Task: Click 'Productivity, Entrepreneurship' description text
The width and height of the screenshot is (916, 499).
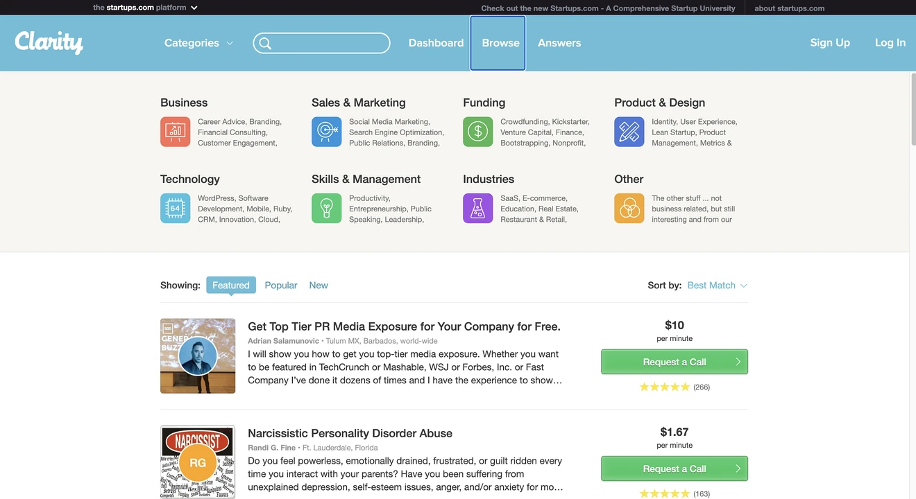Action: 390,209
